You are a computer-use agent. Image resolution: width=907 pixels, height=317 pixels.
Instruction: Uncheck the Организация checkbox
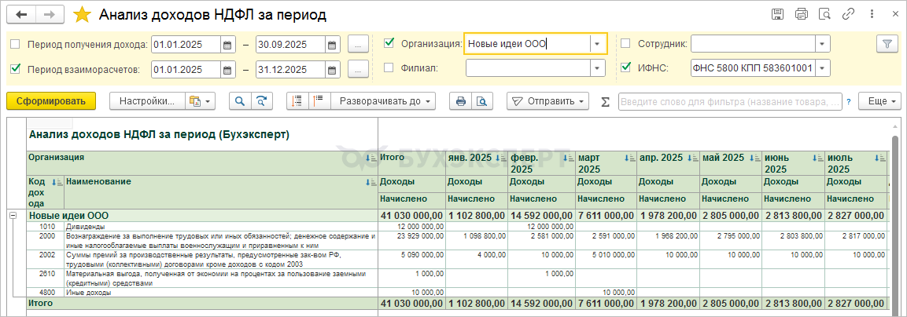click(x=389, y=44)
